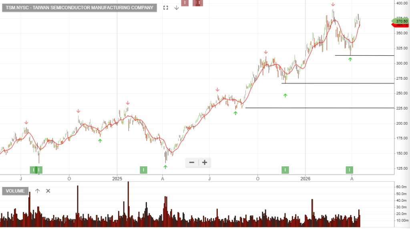Open the VOLUME indicator label
The height and width of the screenshot is (229, 410).
pyautogui.click(x=15, y=191)
